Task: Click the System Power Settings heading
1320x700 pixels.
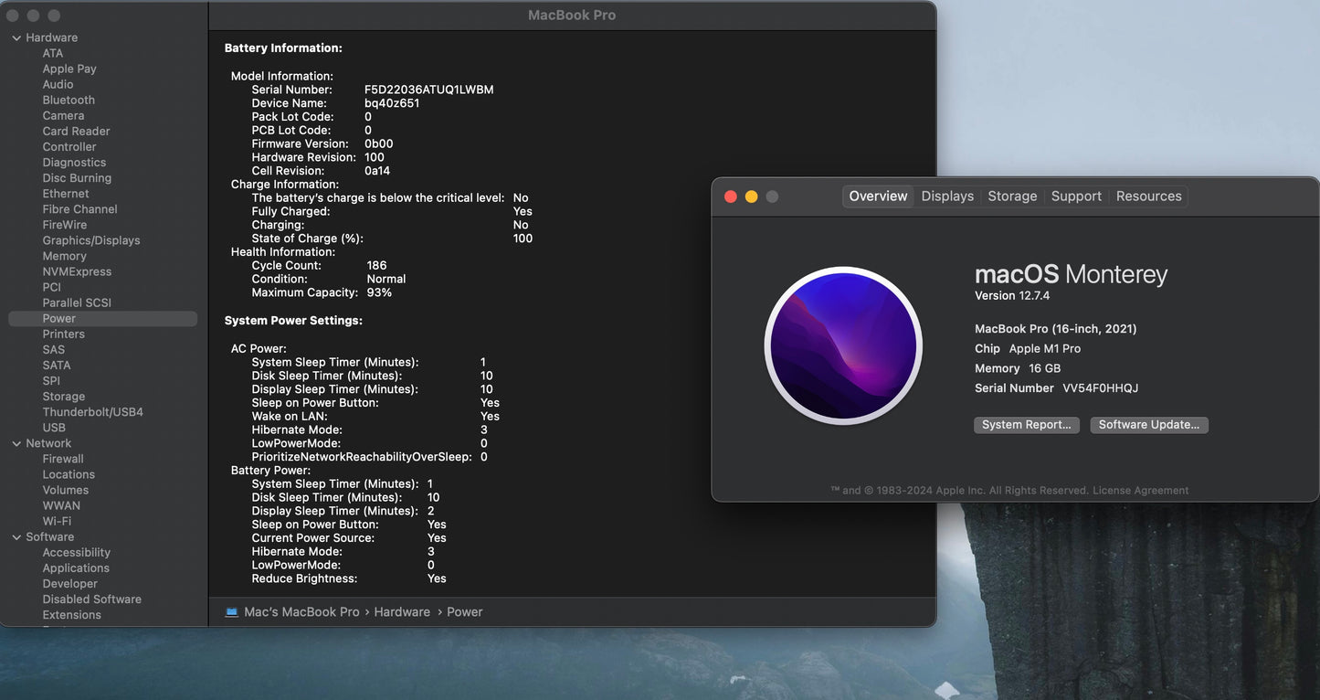Action: pos(293,321)
